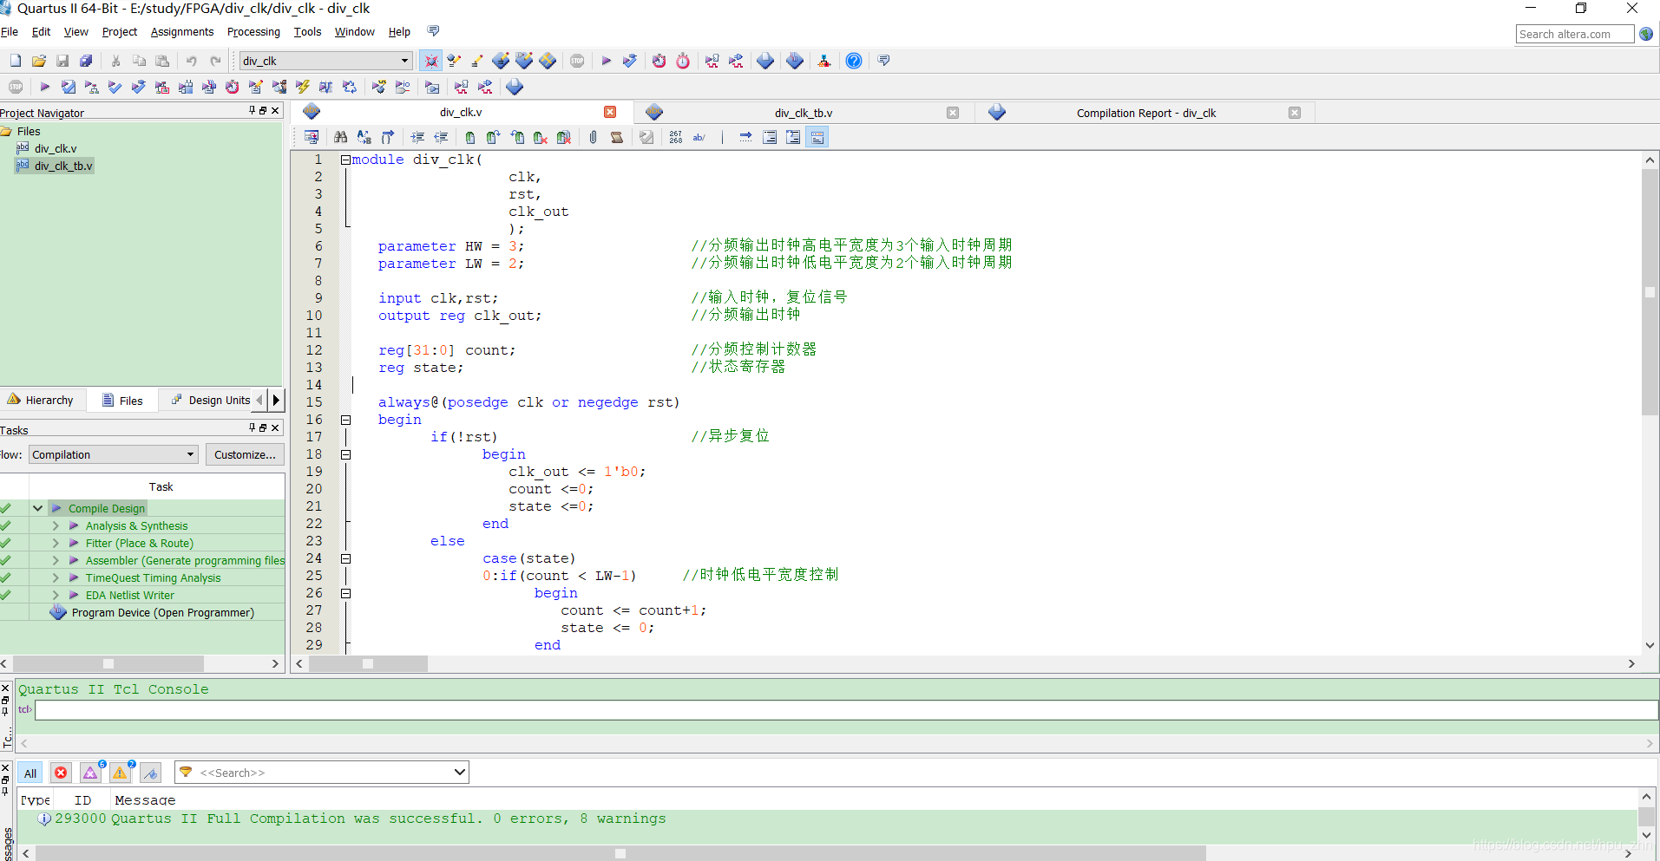Pin the Project Navigator panel

click(x=252, y=110)
